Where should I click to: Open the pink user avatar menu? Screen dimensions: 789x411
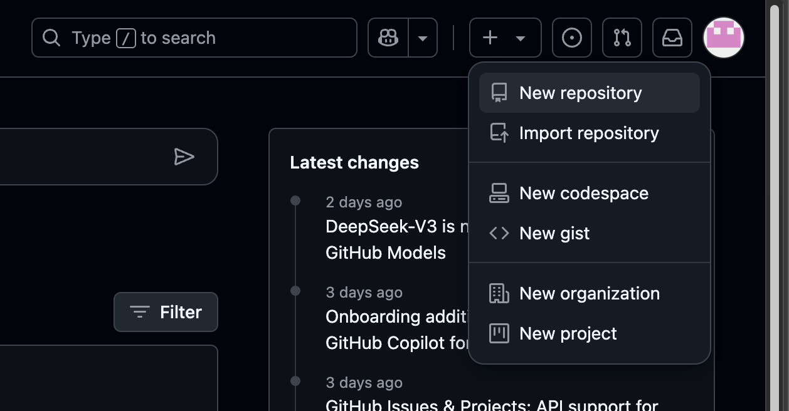(724, 38)
